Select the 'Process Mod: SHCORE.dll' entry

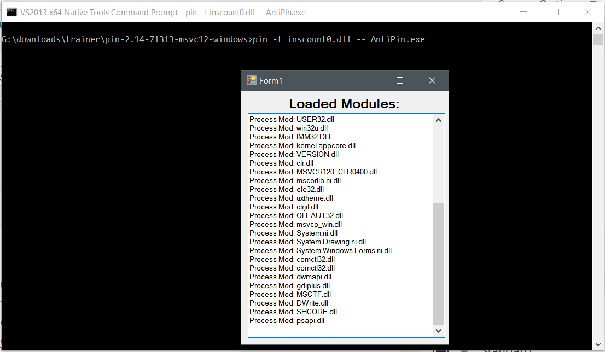(x=293, y=312)
